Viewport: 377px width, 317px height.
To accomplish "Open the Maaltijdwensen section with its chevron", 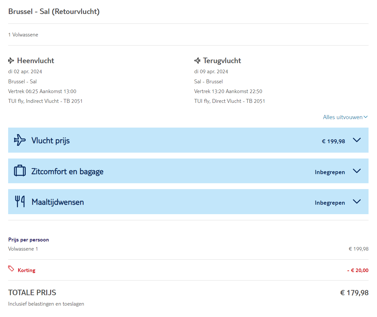I will (x=357, y=201).
